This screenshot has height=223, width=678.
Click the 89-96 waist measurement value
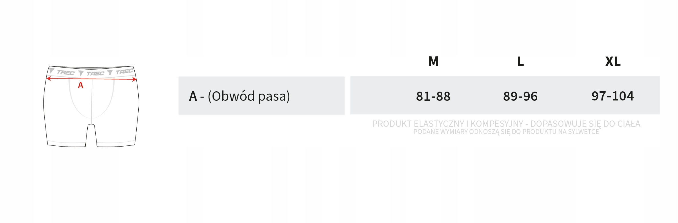pos(520,96)
